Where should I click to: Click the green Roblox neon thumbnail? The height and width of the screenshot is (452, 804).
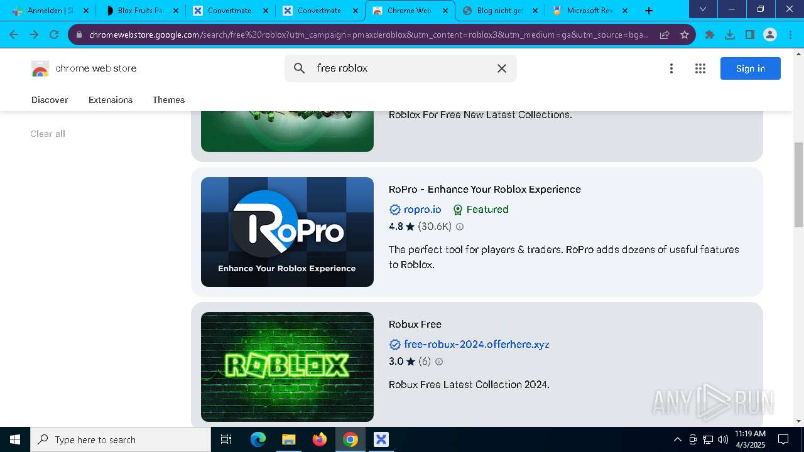287,367
